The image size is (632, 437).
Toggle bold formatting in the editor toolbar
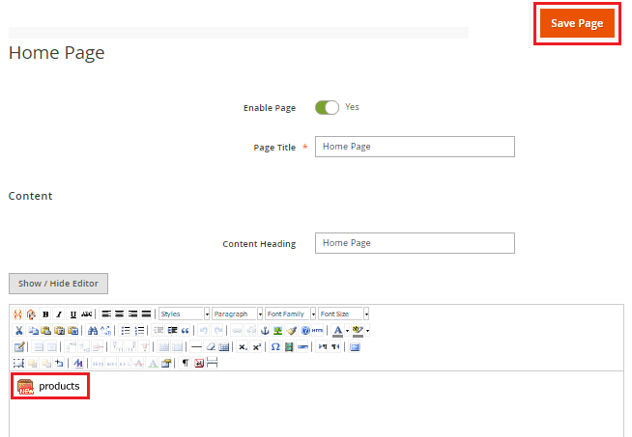click(x=45, y=314)
